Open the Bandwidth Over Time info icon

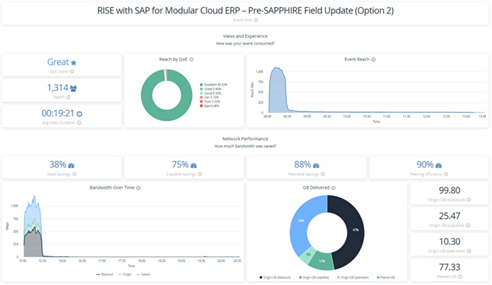139,188
